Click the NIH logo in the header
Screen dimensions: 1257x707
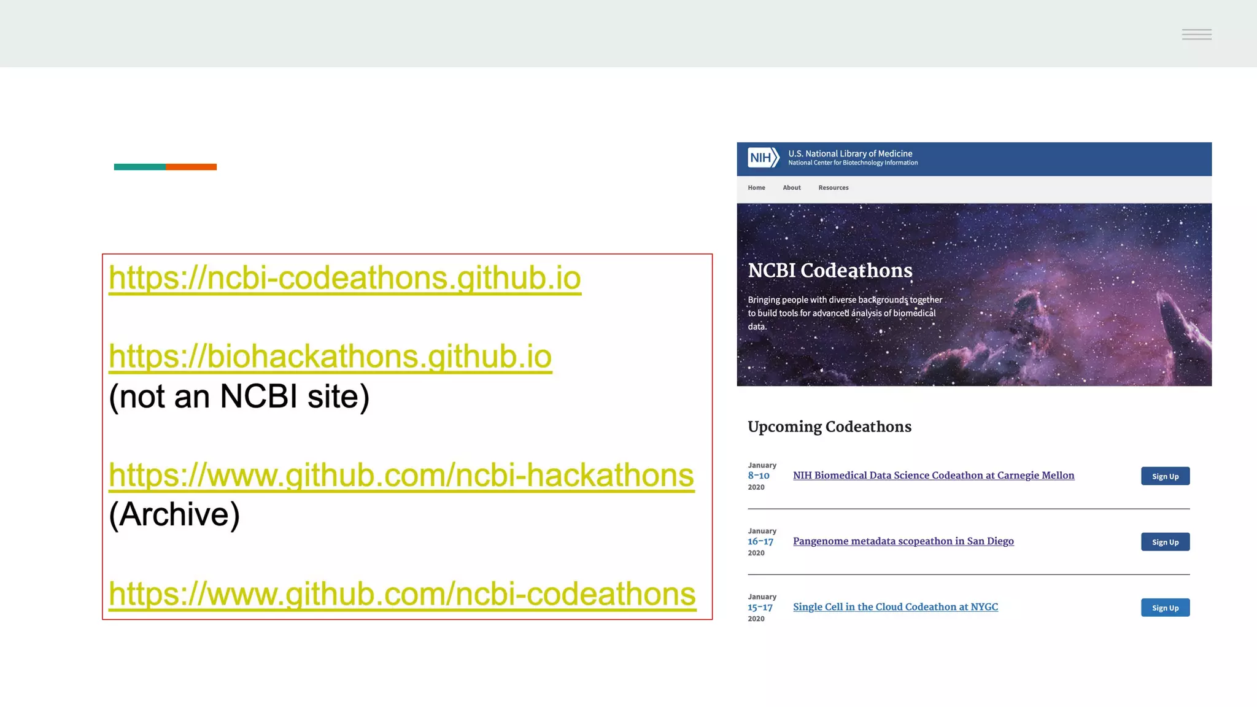764,158
